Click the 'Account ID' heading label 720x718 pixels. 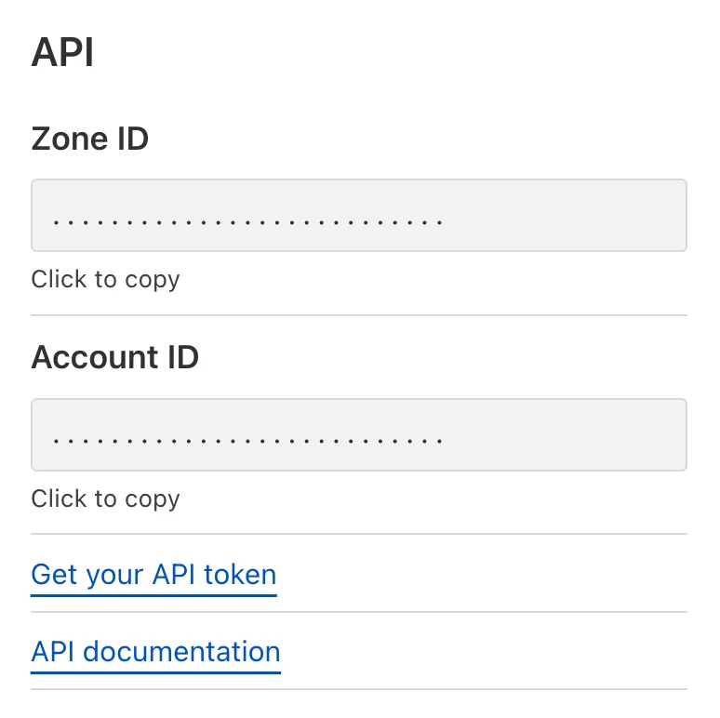pos(115,357)
